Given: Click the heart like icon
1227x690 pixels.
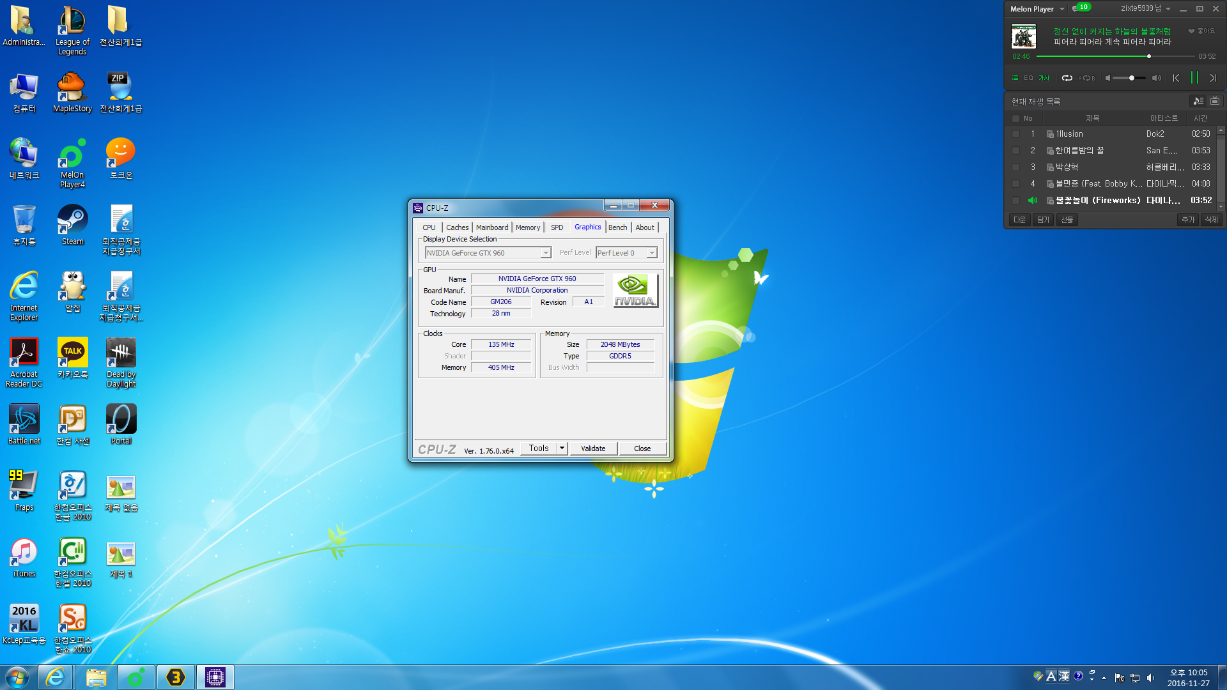Looking at the screenshot, I should click(1191, 31).
